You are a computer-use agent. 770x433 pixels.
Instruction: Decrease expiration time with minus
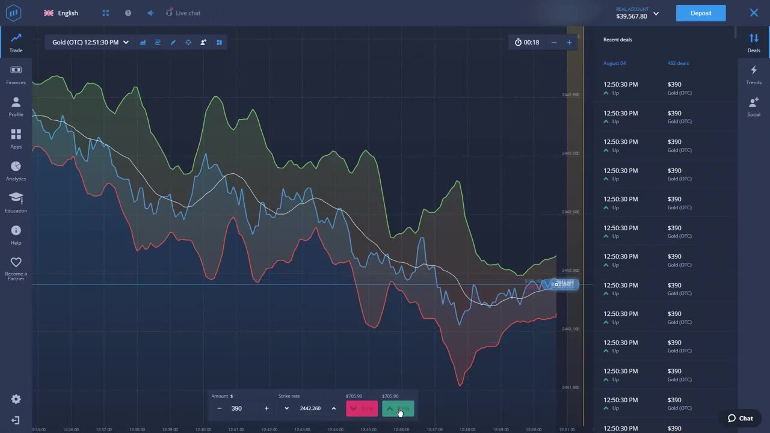(x=554, y=42)
